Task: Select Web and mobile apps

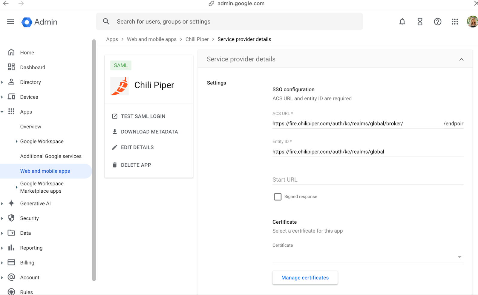Action: (45, 171)
